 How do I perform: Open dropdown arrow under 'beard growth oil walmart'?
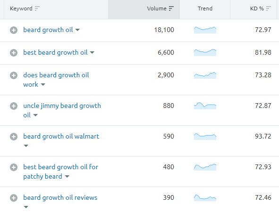coord(26,146)
